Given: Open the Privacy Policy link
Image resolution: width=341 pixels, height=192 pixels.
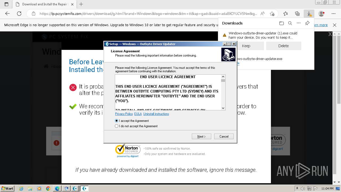Looking at the screenshot, I should pyautogui.click(x=124, y=114).
